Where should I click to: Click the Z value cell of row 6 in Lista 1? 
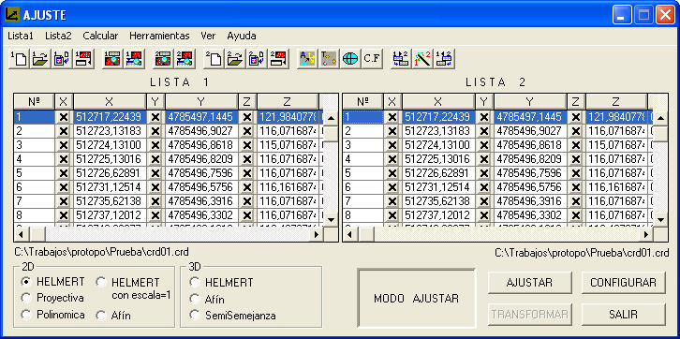(288, 187)
